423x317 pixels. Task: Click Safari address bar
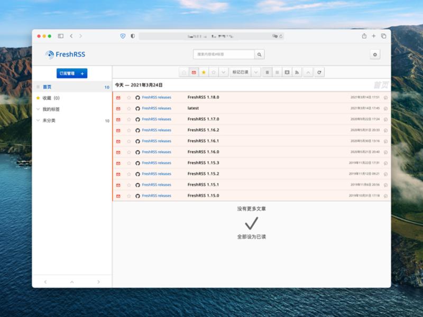click(211, 36)
